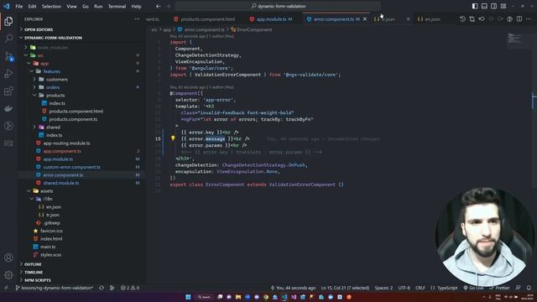Viewport: 537px width, 302px height.
Task: Open the Selection menu
Action: click(51, 6)
